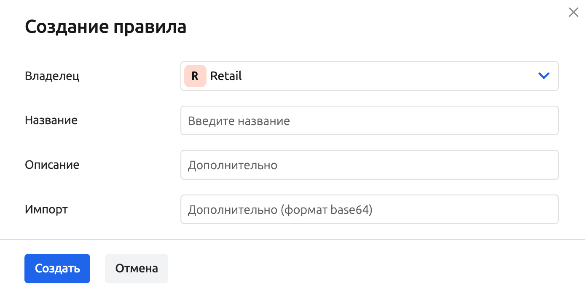Click the orange R owner avatar icon
The width and height of the screenshot is (585, 293).
click(195, 76)
